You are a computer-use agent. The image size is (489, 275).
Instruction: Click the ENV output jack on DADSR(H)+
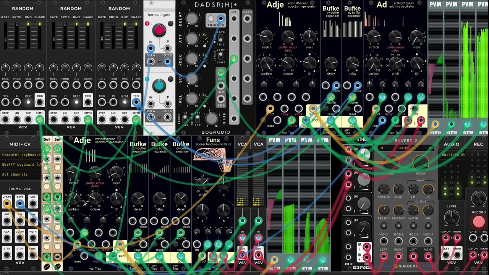(x=221, y=72)
